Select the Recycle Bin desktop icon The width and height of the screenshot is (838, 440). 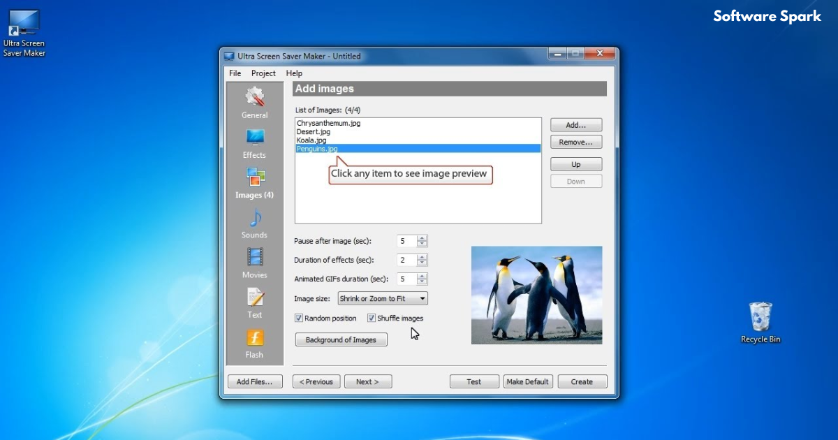tap(760, 323)
